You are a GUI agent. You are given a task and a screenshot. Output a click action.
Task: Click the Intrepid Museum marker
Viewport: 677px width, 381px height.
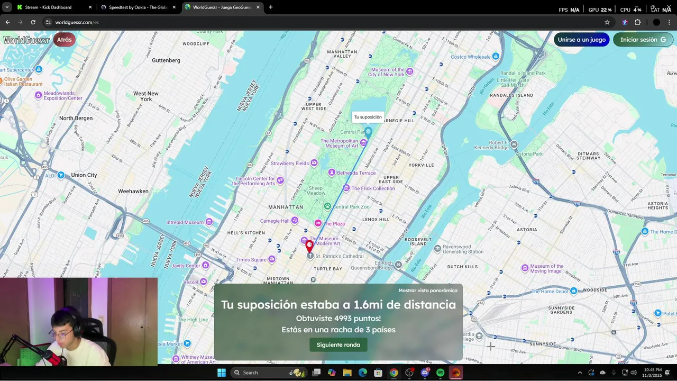click(x=209, y=222)
